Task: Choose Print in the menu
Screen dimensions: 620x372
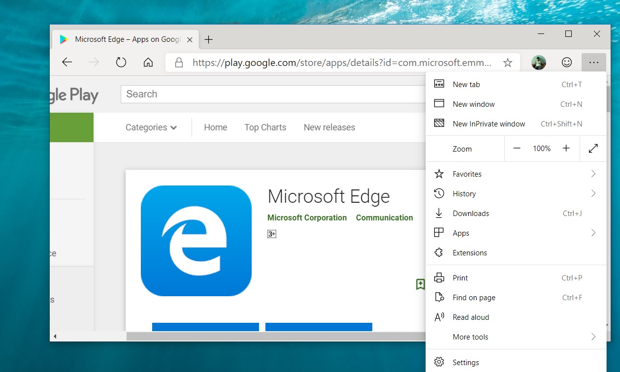Action: pyautogui.click(x=516, y=278)
